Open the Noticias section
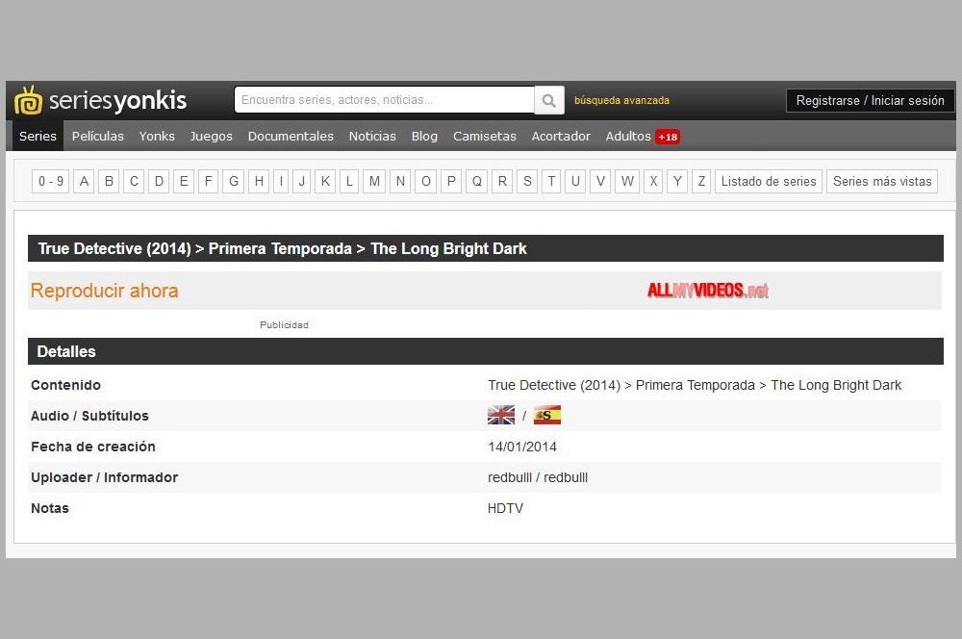This screenshot has width=962, height=639. coord(372,137)
